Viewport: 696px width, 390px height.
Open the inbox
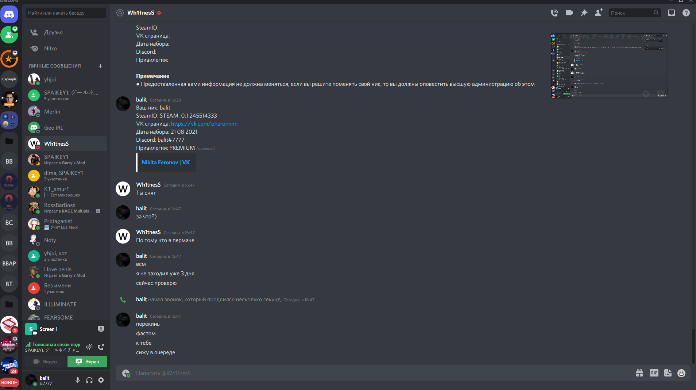[671, 13]
